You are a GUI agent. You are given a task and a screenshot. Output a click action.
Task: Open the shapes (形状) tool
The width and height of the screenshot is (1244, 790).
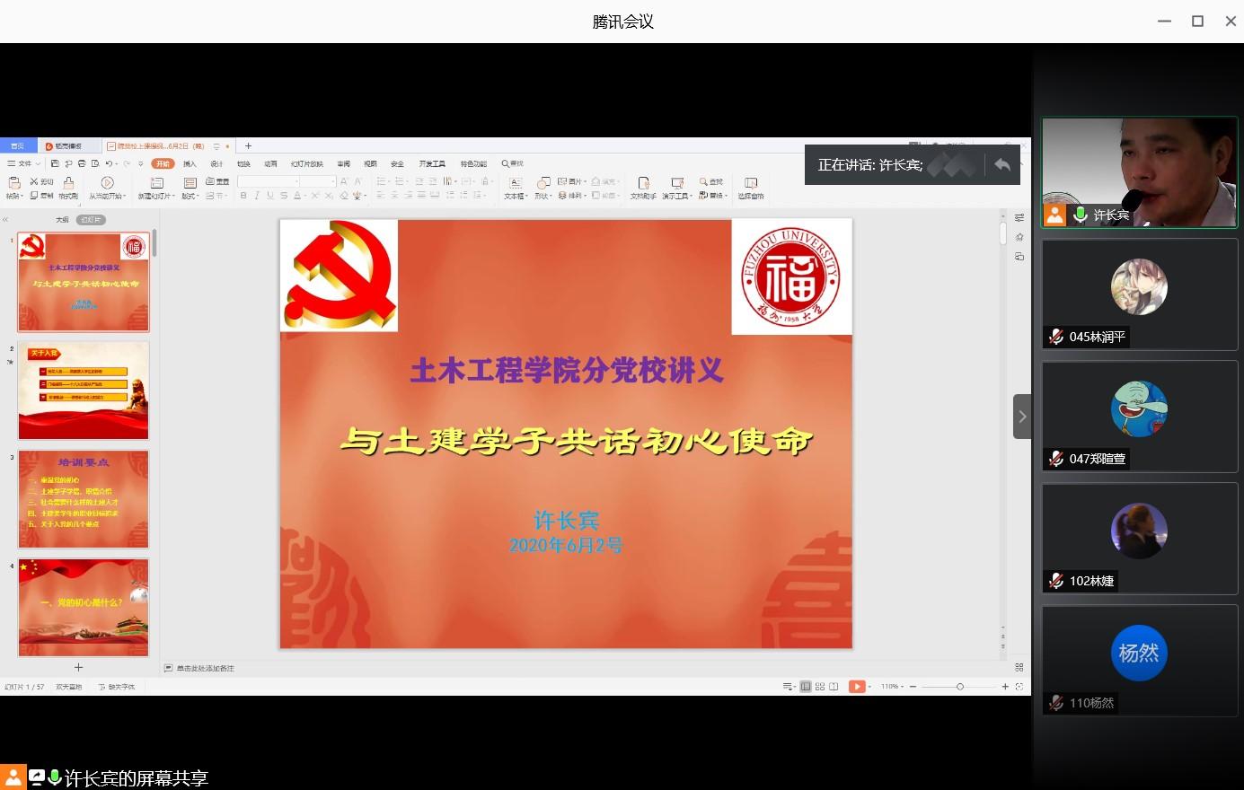pos(542,183)
